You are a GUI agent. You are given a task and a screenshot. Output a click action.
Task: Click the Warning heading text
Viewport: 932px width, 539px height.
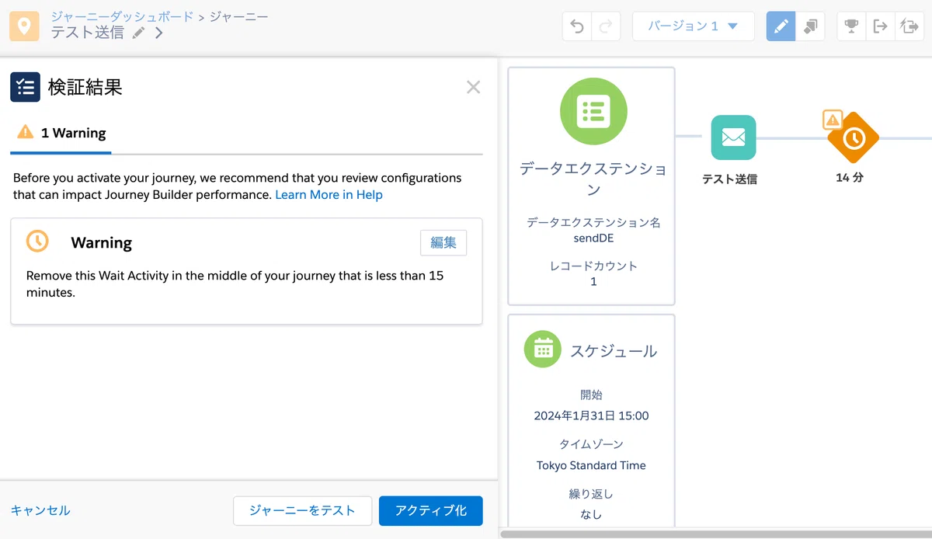point(101,242)
